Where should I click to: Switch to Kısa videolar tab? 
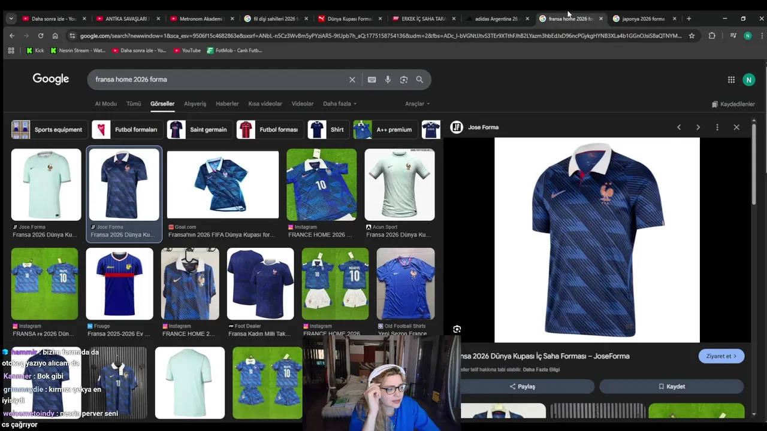click(265, 104)
